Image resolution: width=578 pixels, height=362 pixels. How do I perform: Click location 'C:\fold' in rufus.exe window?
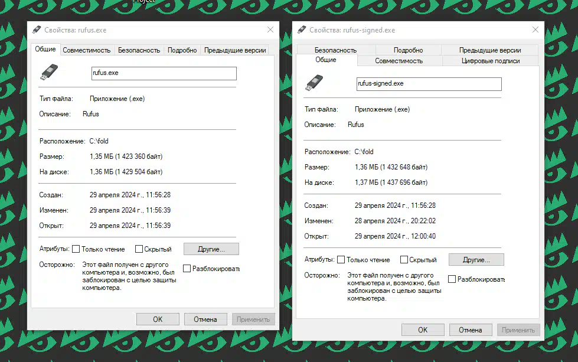point(99,141)
